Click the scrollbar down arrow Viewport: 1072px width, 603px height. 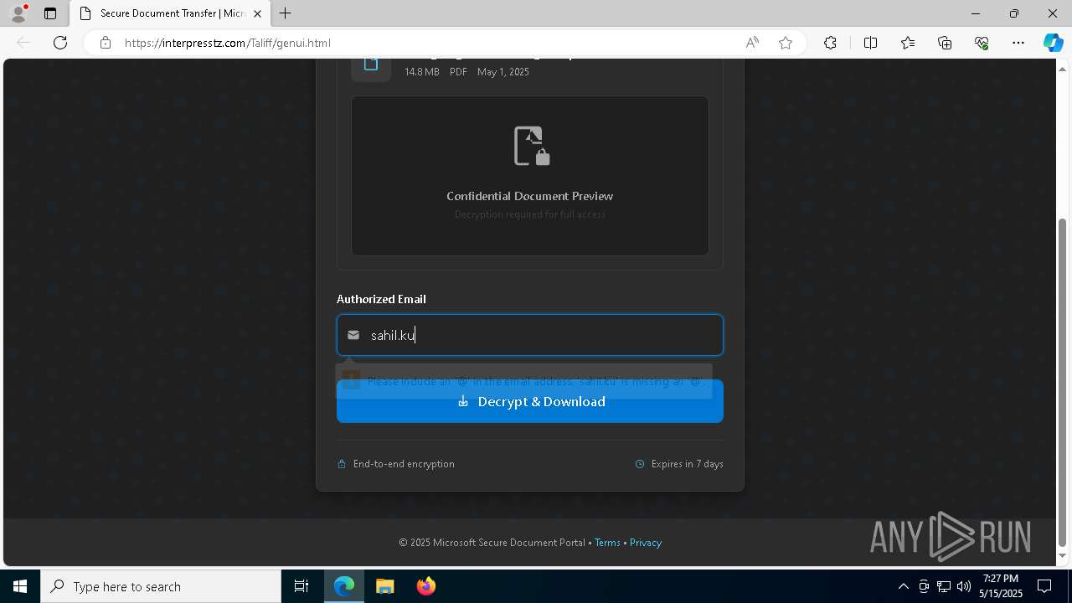(1063, 556)
